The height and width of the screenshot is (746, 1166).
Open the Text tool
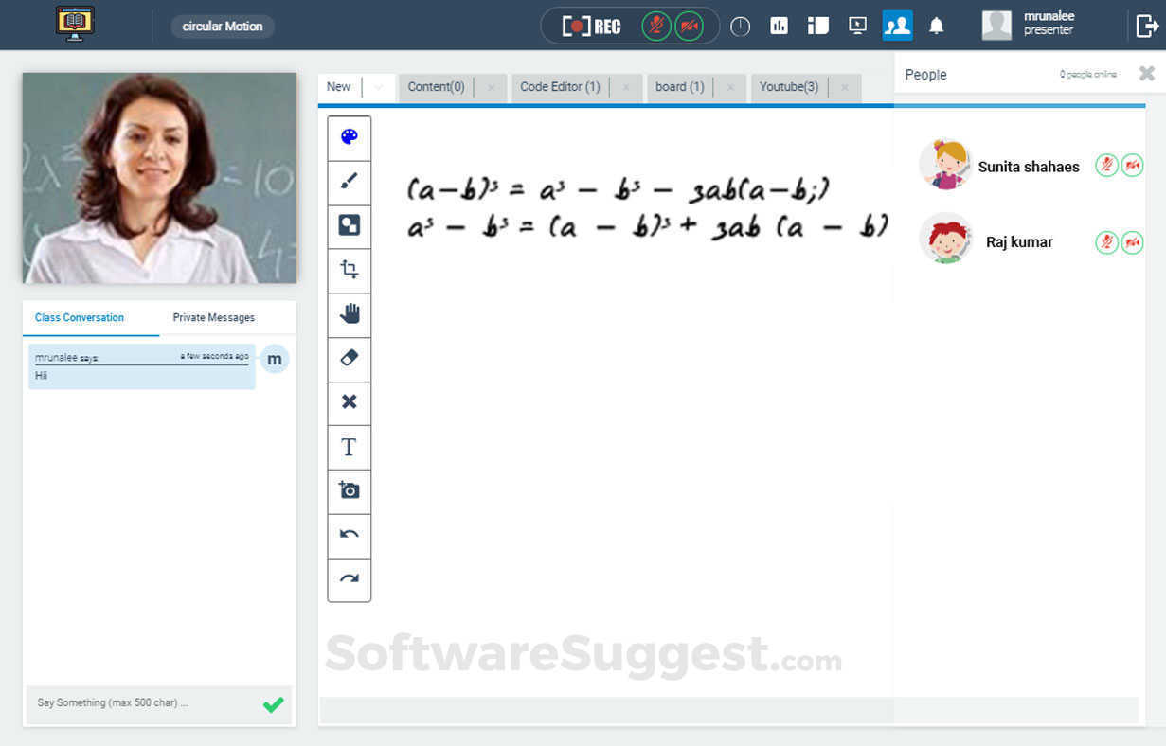click(349, 447)
